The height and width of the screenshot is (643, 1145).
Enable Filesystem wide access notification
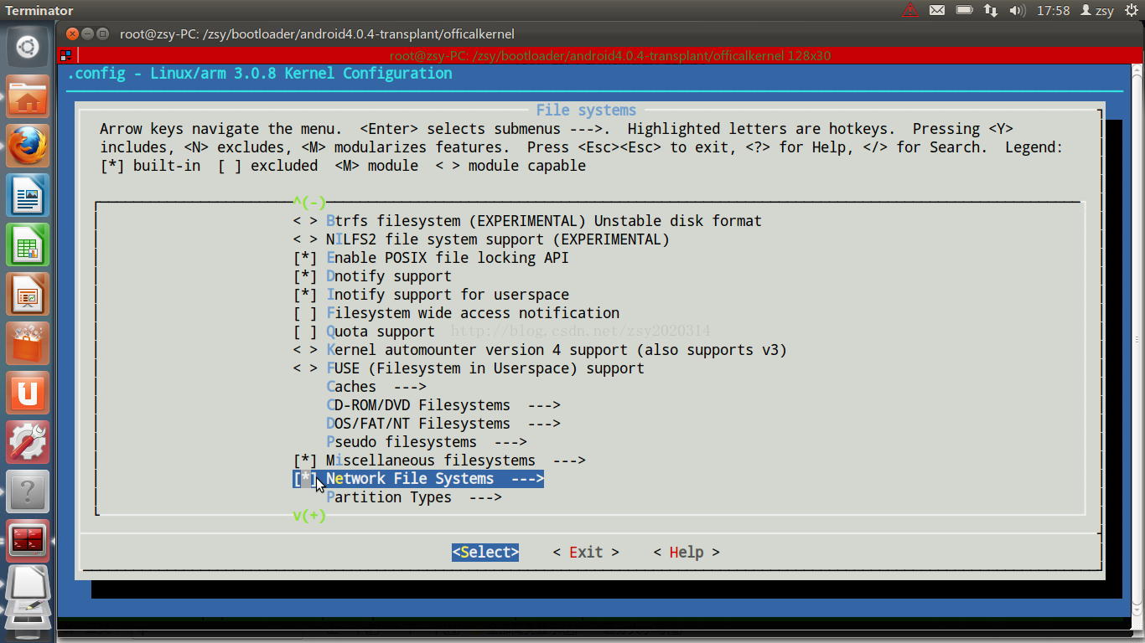coord(305,313)
